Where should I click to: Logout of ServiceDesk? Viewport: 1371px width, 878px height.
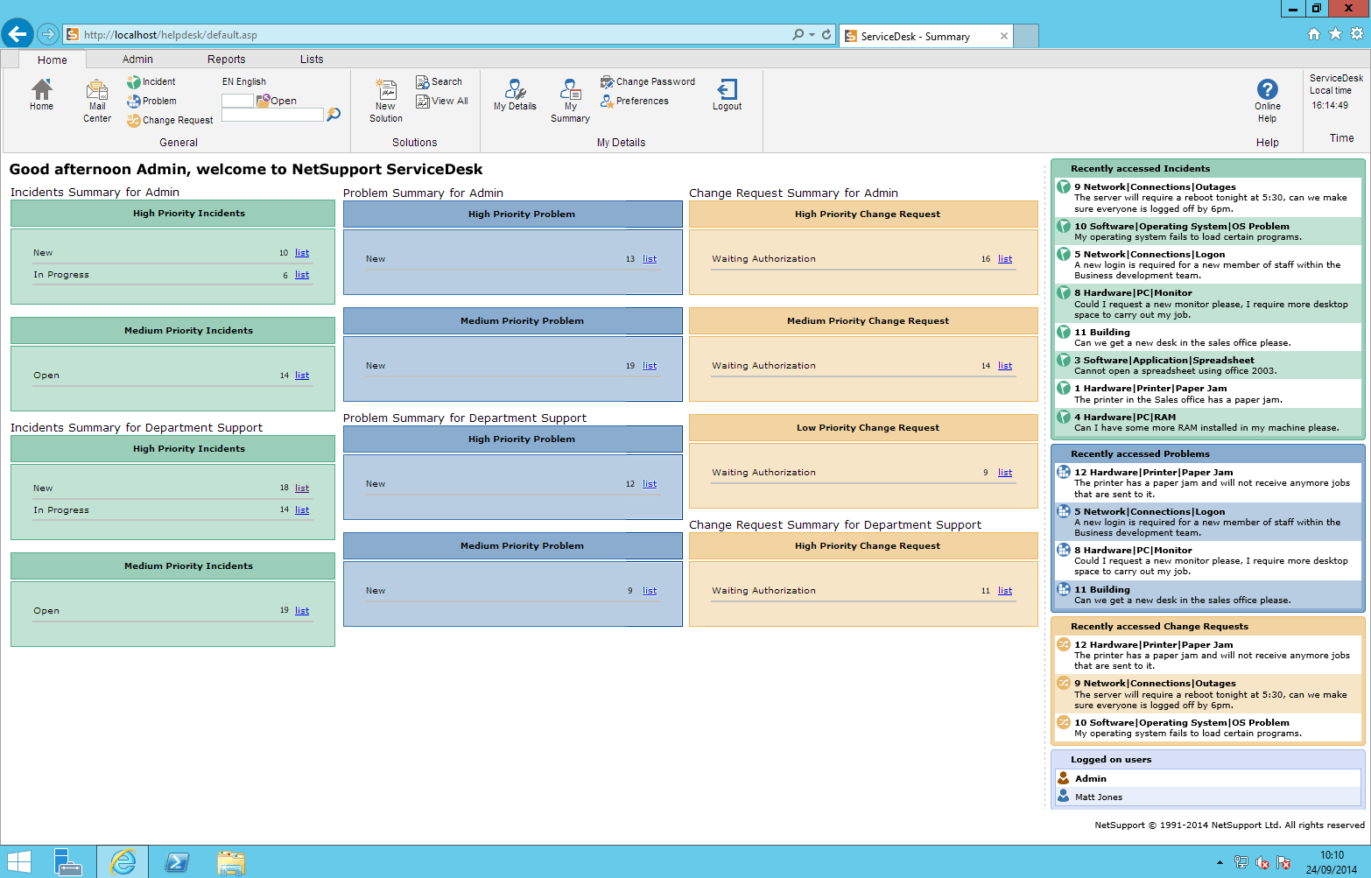tap(727, 94)
